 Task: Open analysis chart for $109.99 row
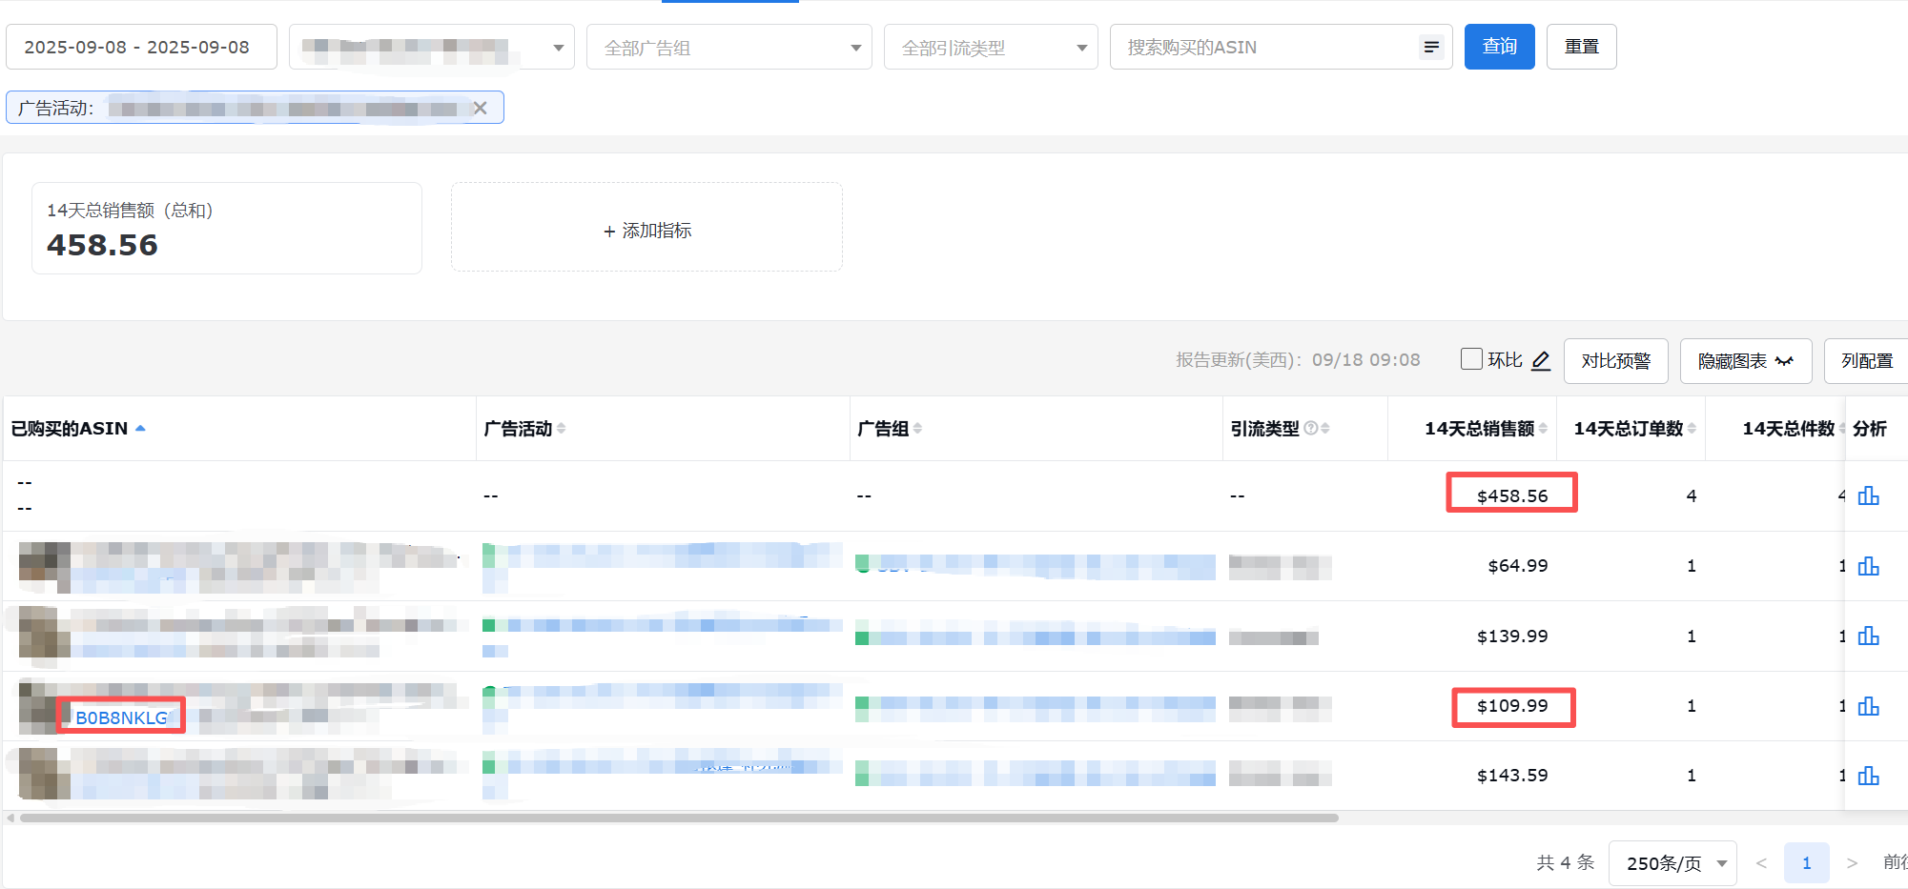point(1868,706)
